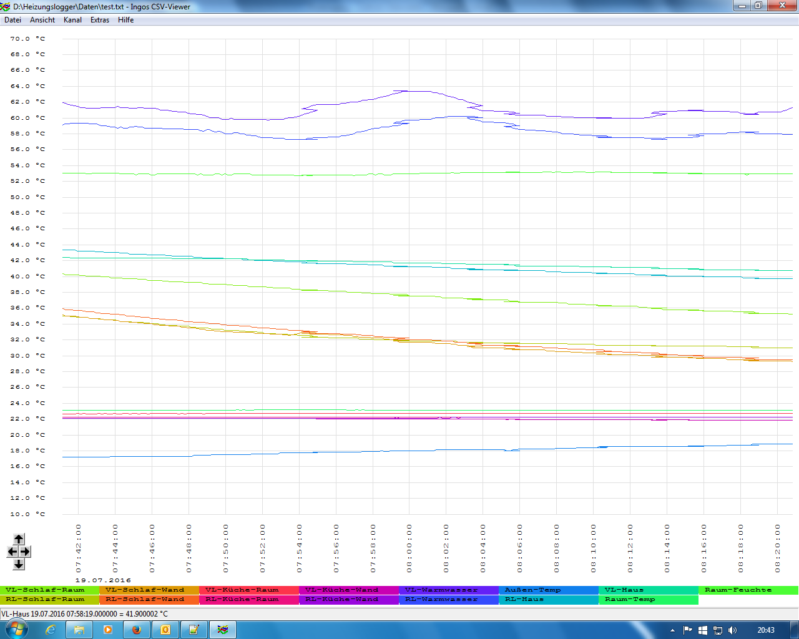Click the 08:10:00 time axis label
The width and height of the screenshot is (799, 639).
click(593, 549)
